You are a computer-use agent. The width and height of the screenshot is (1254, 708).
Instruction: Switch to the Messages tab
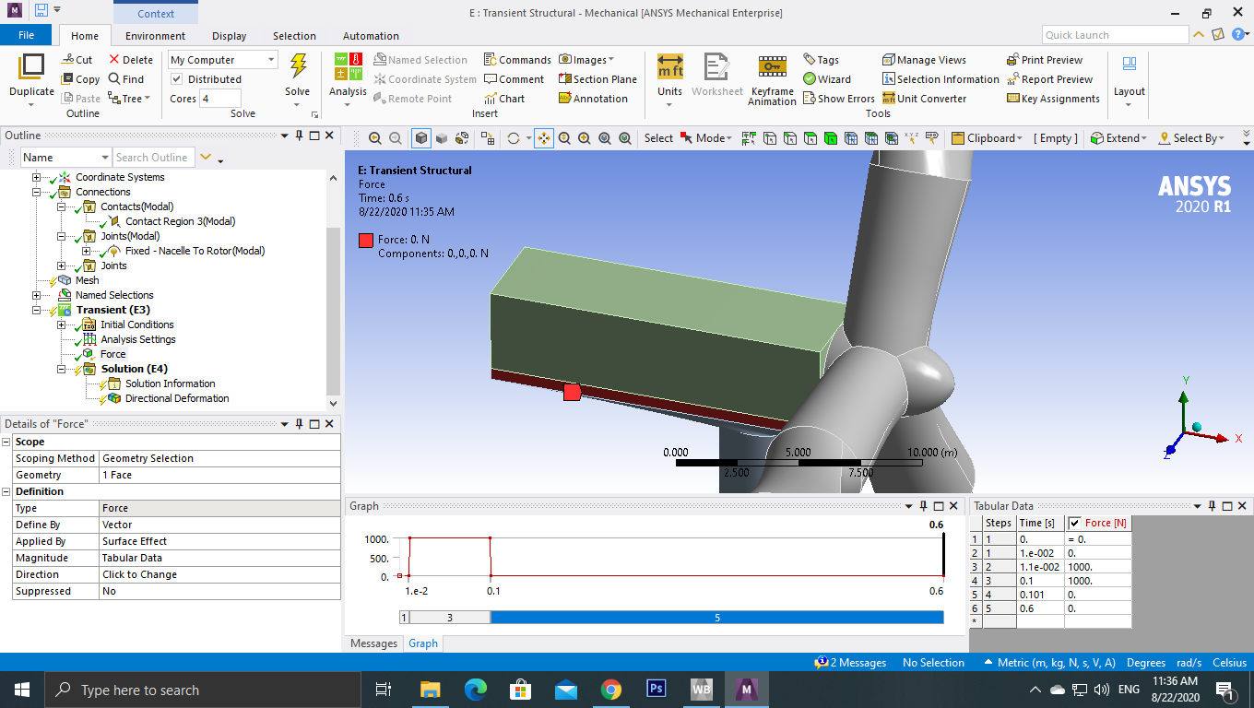coord(373,643)
